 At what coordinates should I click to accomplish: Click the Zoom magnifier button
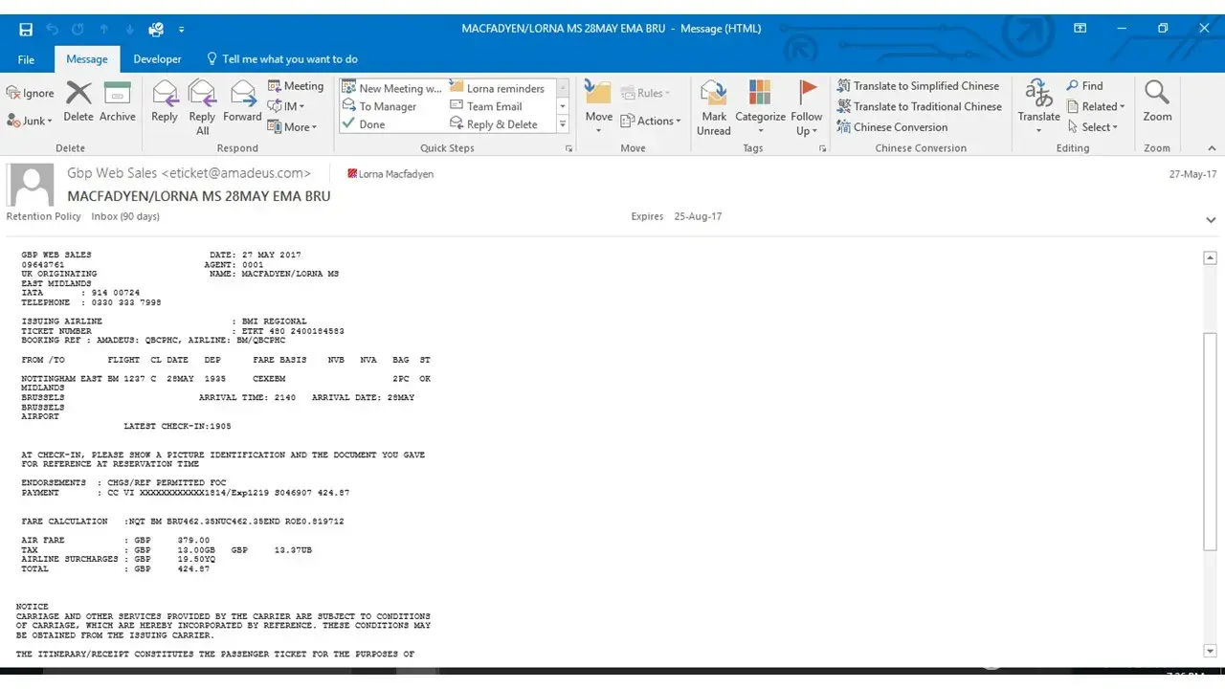(1157, 103)
